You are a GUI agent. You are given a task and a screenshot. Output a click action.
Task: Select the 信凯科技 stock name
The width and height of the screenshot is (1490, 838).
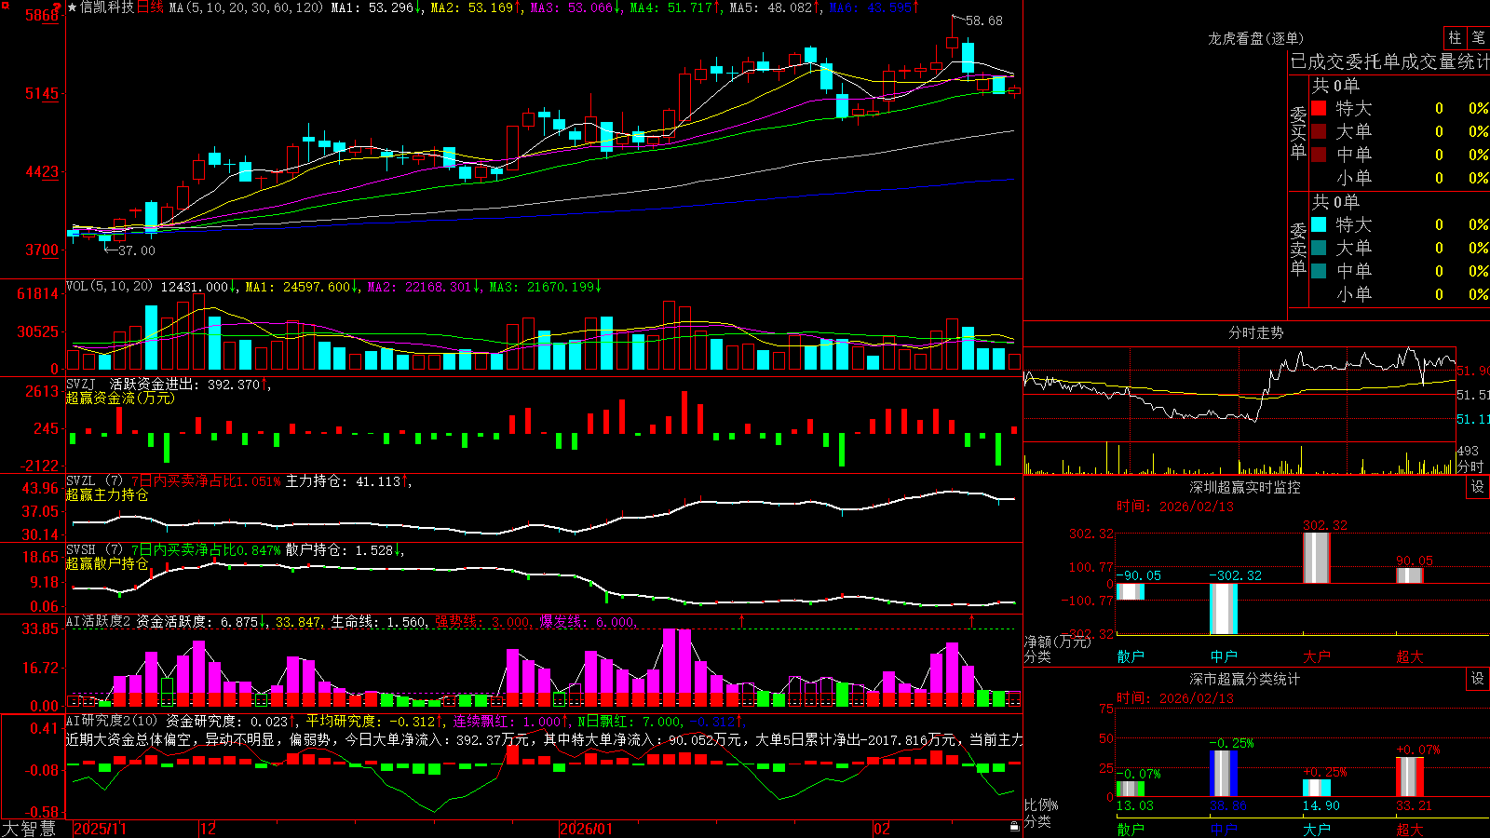107,7
